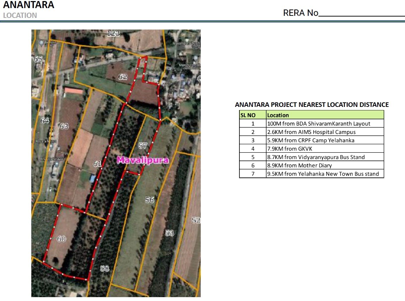Select survey parcel 62 on the map

point(122,76)
